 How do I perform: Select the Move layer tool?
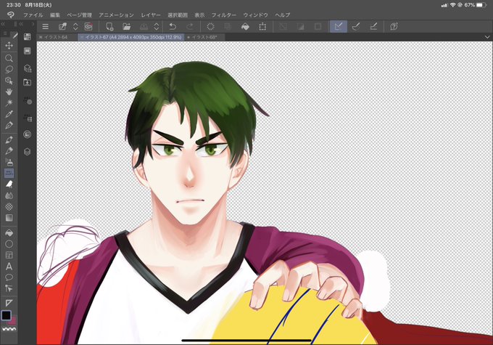point(9,46)
